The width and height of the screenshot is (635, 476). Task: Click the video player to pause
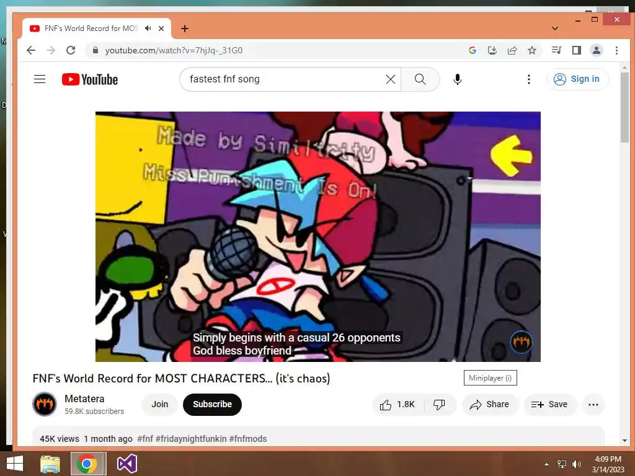(x=318, y=236)
